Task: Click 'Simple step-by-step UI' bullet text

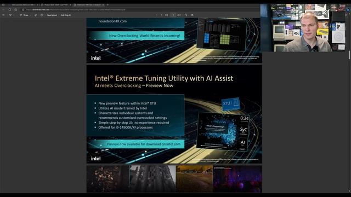Action: point(134,123)
